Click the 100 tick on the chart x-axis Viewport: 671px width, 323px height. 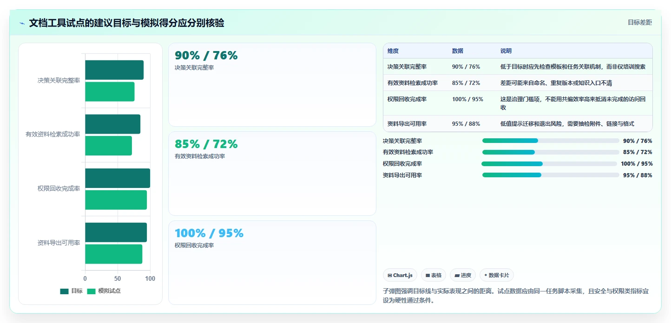coord(150,278)
